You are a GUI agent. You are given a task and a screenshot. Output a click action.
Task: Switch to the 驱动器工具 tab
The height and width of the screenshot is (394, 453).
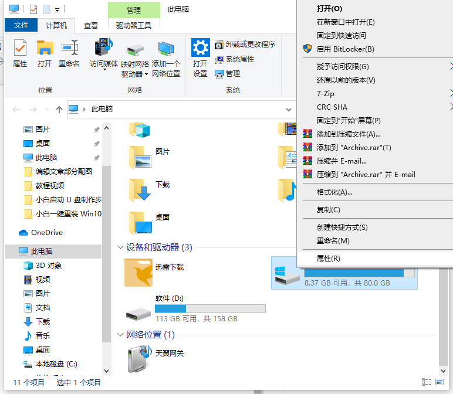point(134,25)
